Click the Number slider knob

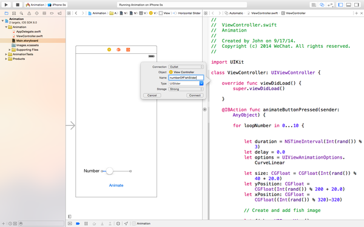coord(110,171)
